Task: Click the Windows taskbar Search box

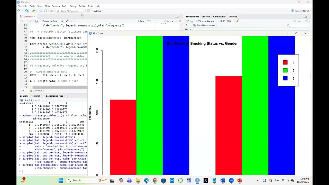Action: [87, 180]
